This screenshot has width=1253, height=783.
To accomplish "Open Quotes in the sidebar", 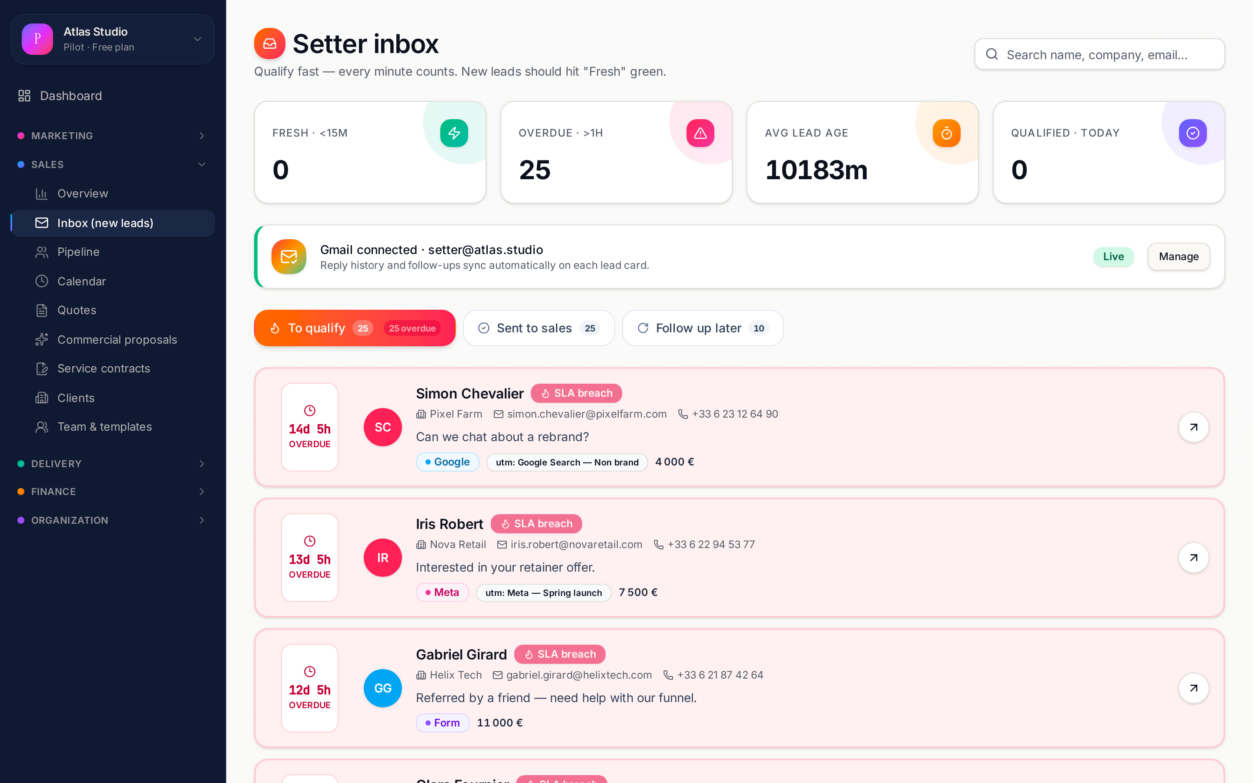I will coord(112,310).
